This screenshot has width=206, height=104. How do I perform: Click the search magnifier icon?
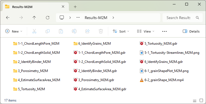[x=197, y=18]
